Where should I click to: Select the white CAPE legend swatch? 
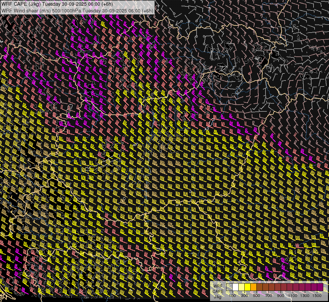pos(236,287)
